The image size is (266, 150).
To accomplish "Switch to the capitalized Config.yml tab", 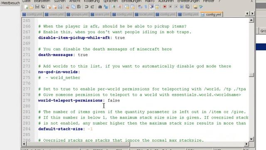I will click(188, 15).
